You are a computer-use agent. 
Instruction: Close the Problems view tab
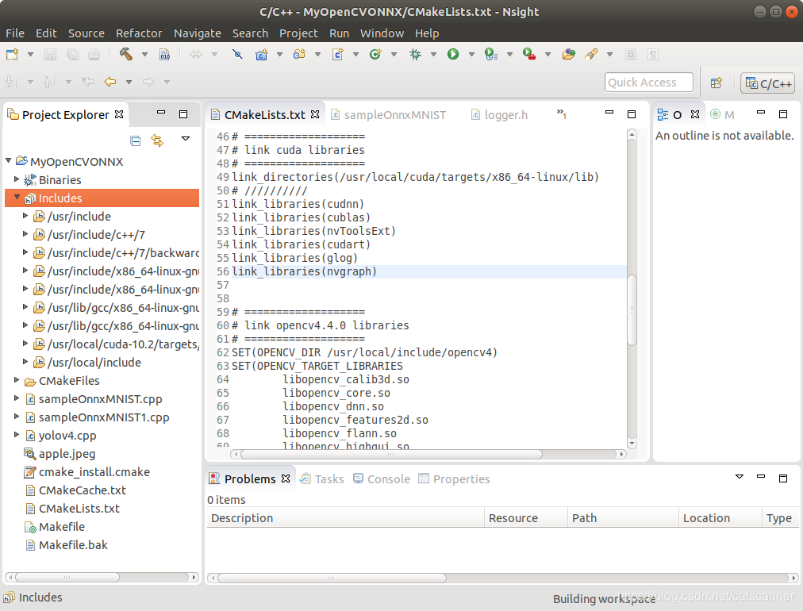pos(286,478)
